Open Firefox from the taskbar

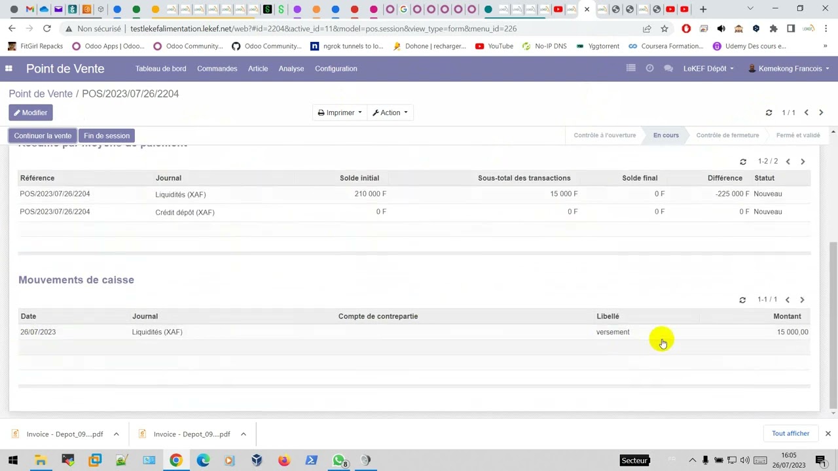[283, 461]
